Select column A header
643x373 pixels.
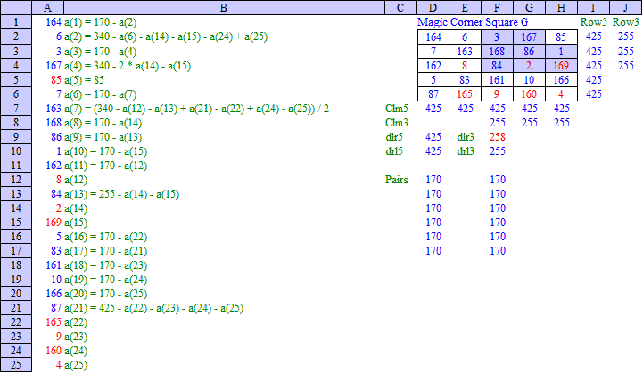[x=47, y=7]
